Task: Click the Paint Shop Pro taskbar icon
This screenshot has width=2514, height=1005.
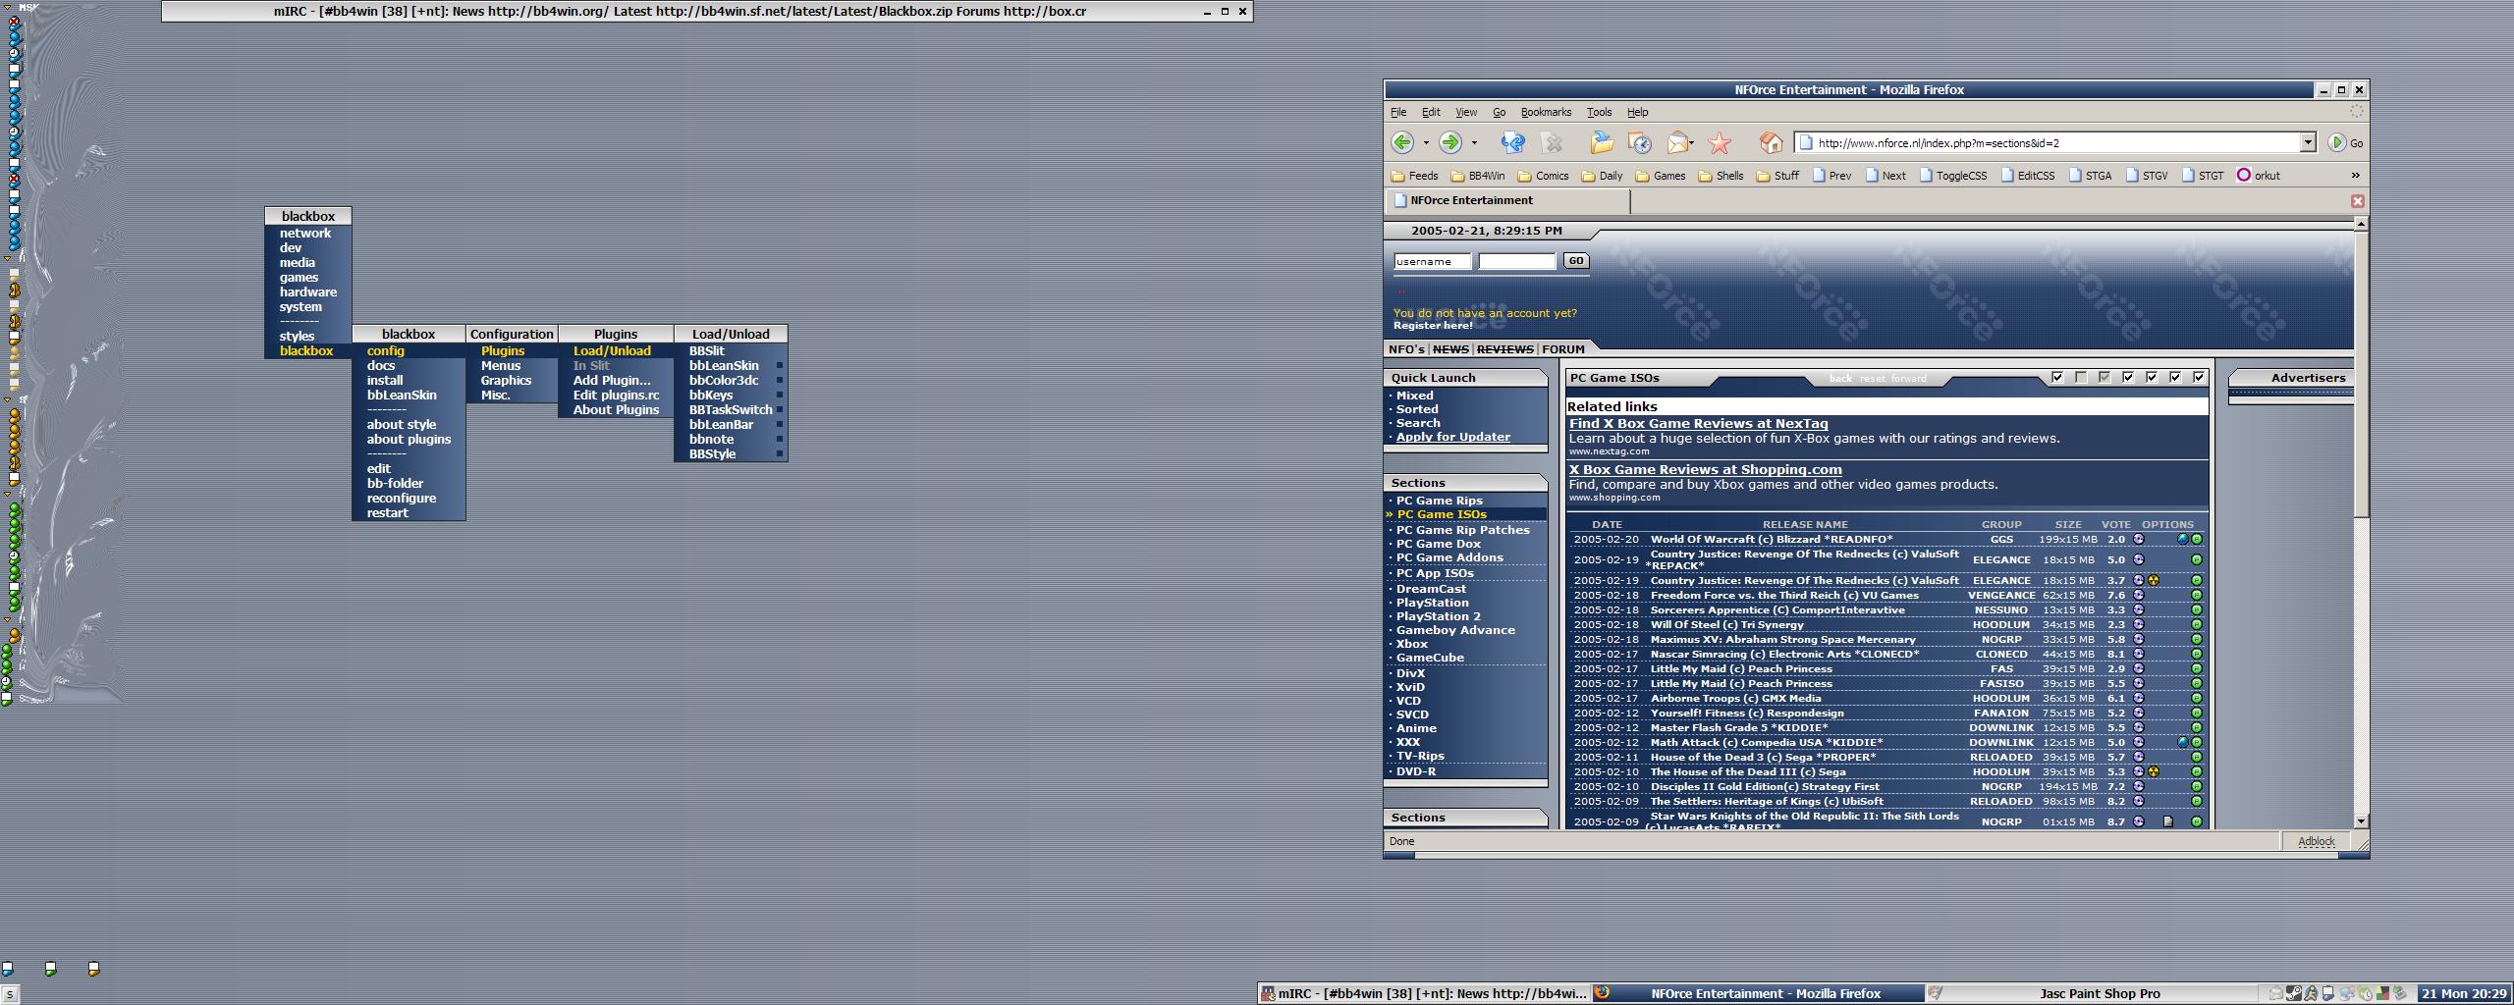Action: pos(1934,993)
